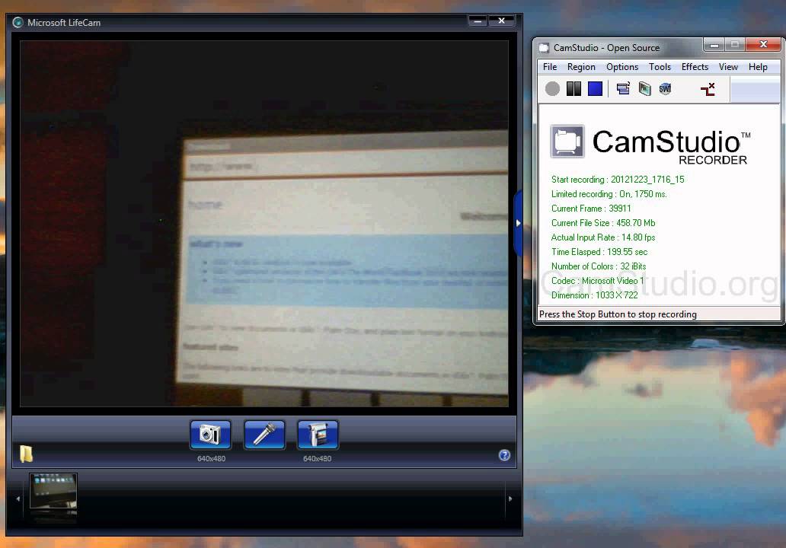Open the Region menu
This screenshot has width=786, height=548.
[581, 67]
